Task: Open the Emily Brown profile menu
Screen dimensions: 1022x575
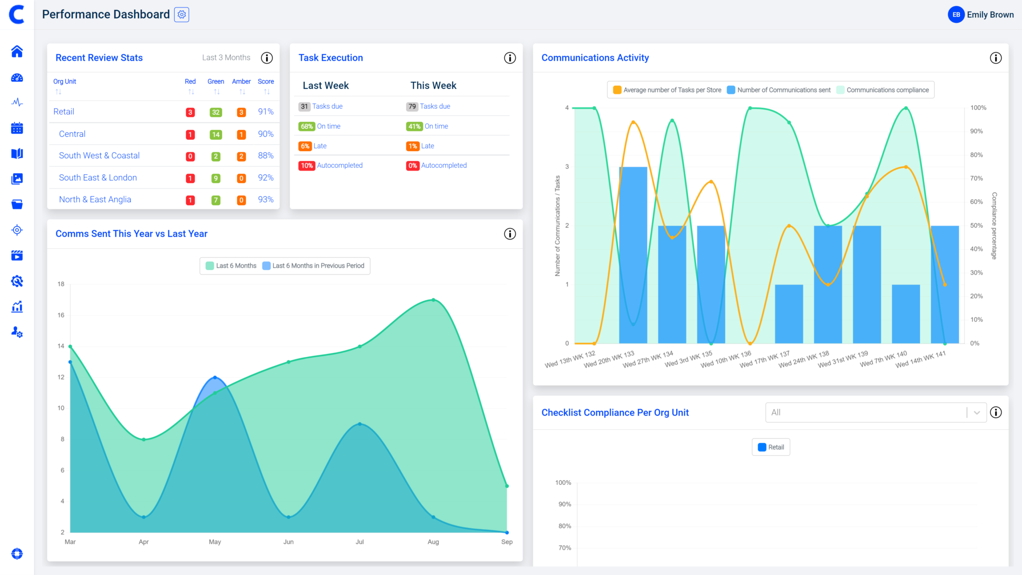Action: [980, 14]
